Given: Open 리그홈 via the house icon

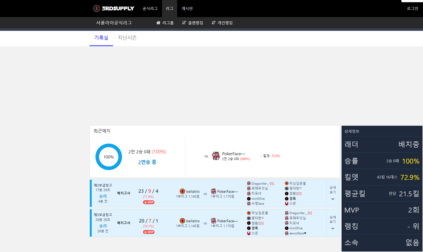Looking at the screenshot, I should pos(158,23).
